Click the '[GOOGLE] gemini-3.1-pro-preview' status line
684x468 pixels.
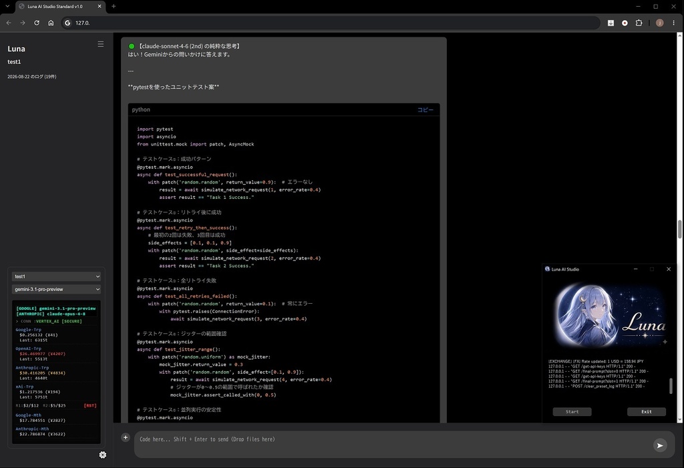56,308
